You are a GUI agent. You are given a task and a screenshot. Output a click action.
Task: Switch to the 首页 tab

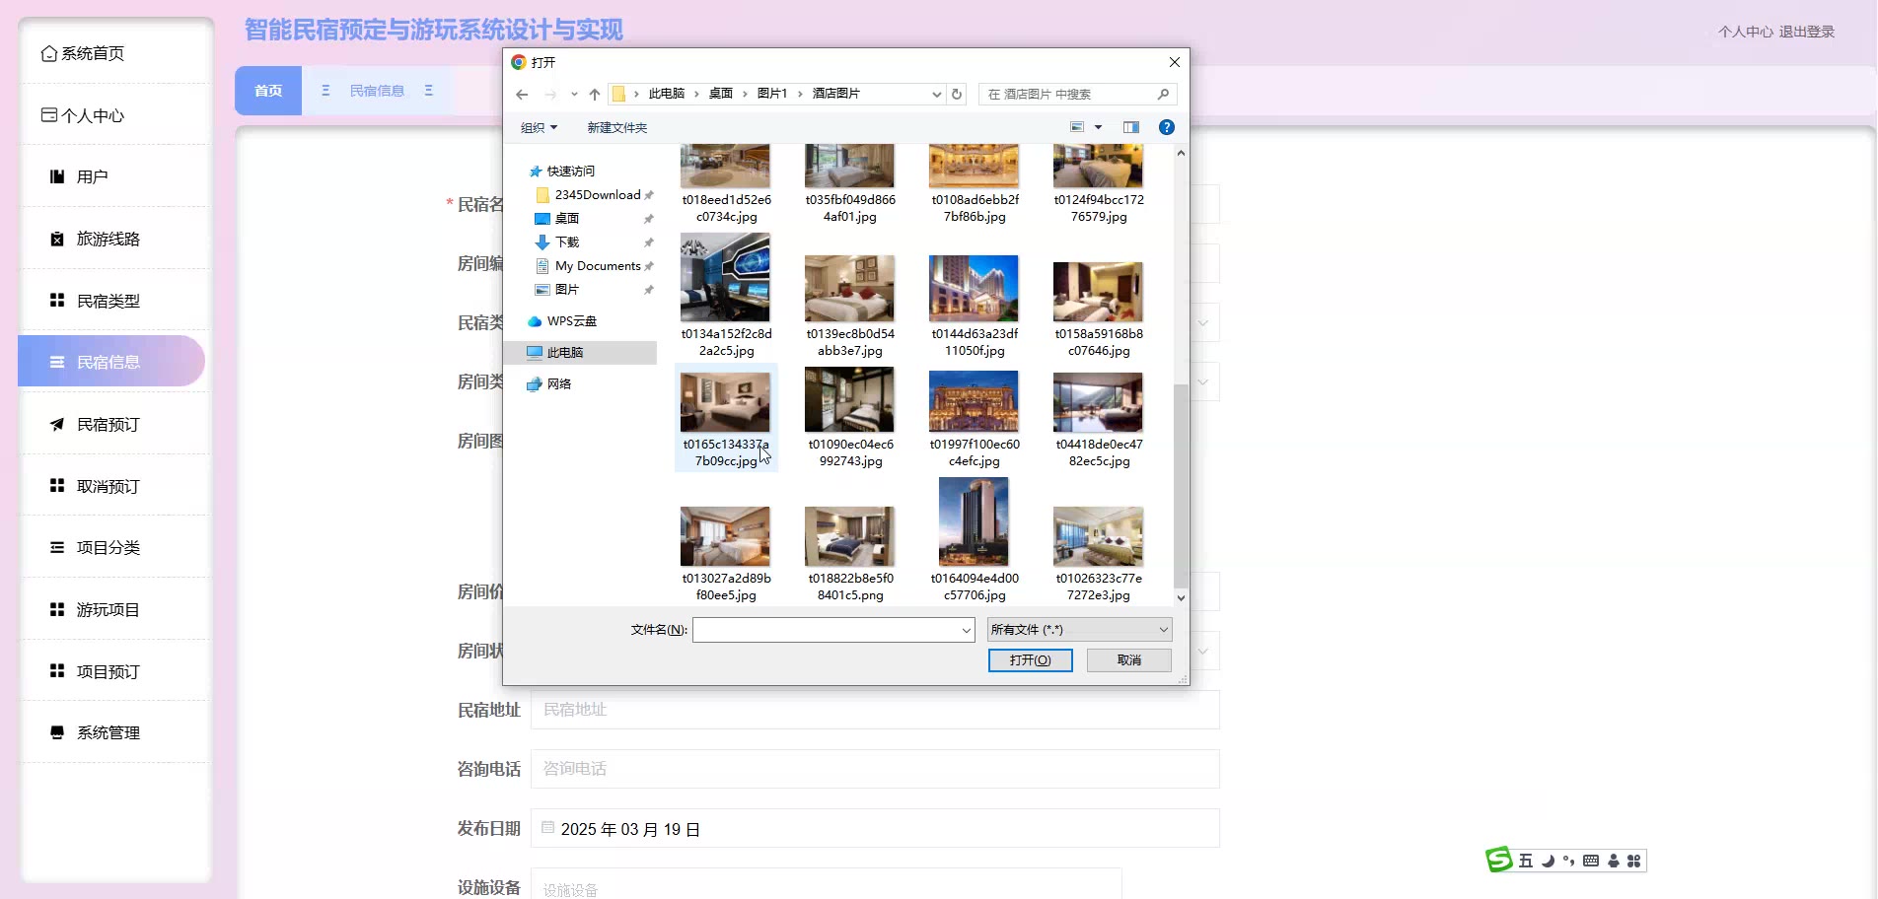pos(268,91)
